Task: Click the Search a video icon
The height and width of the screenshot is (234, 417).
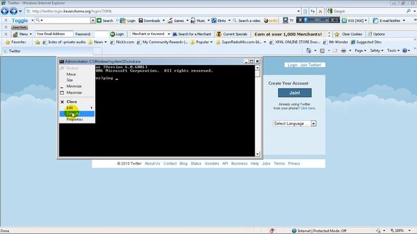Action: [x=235, y=20]
